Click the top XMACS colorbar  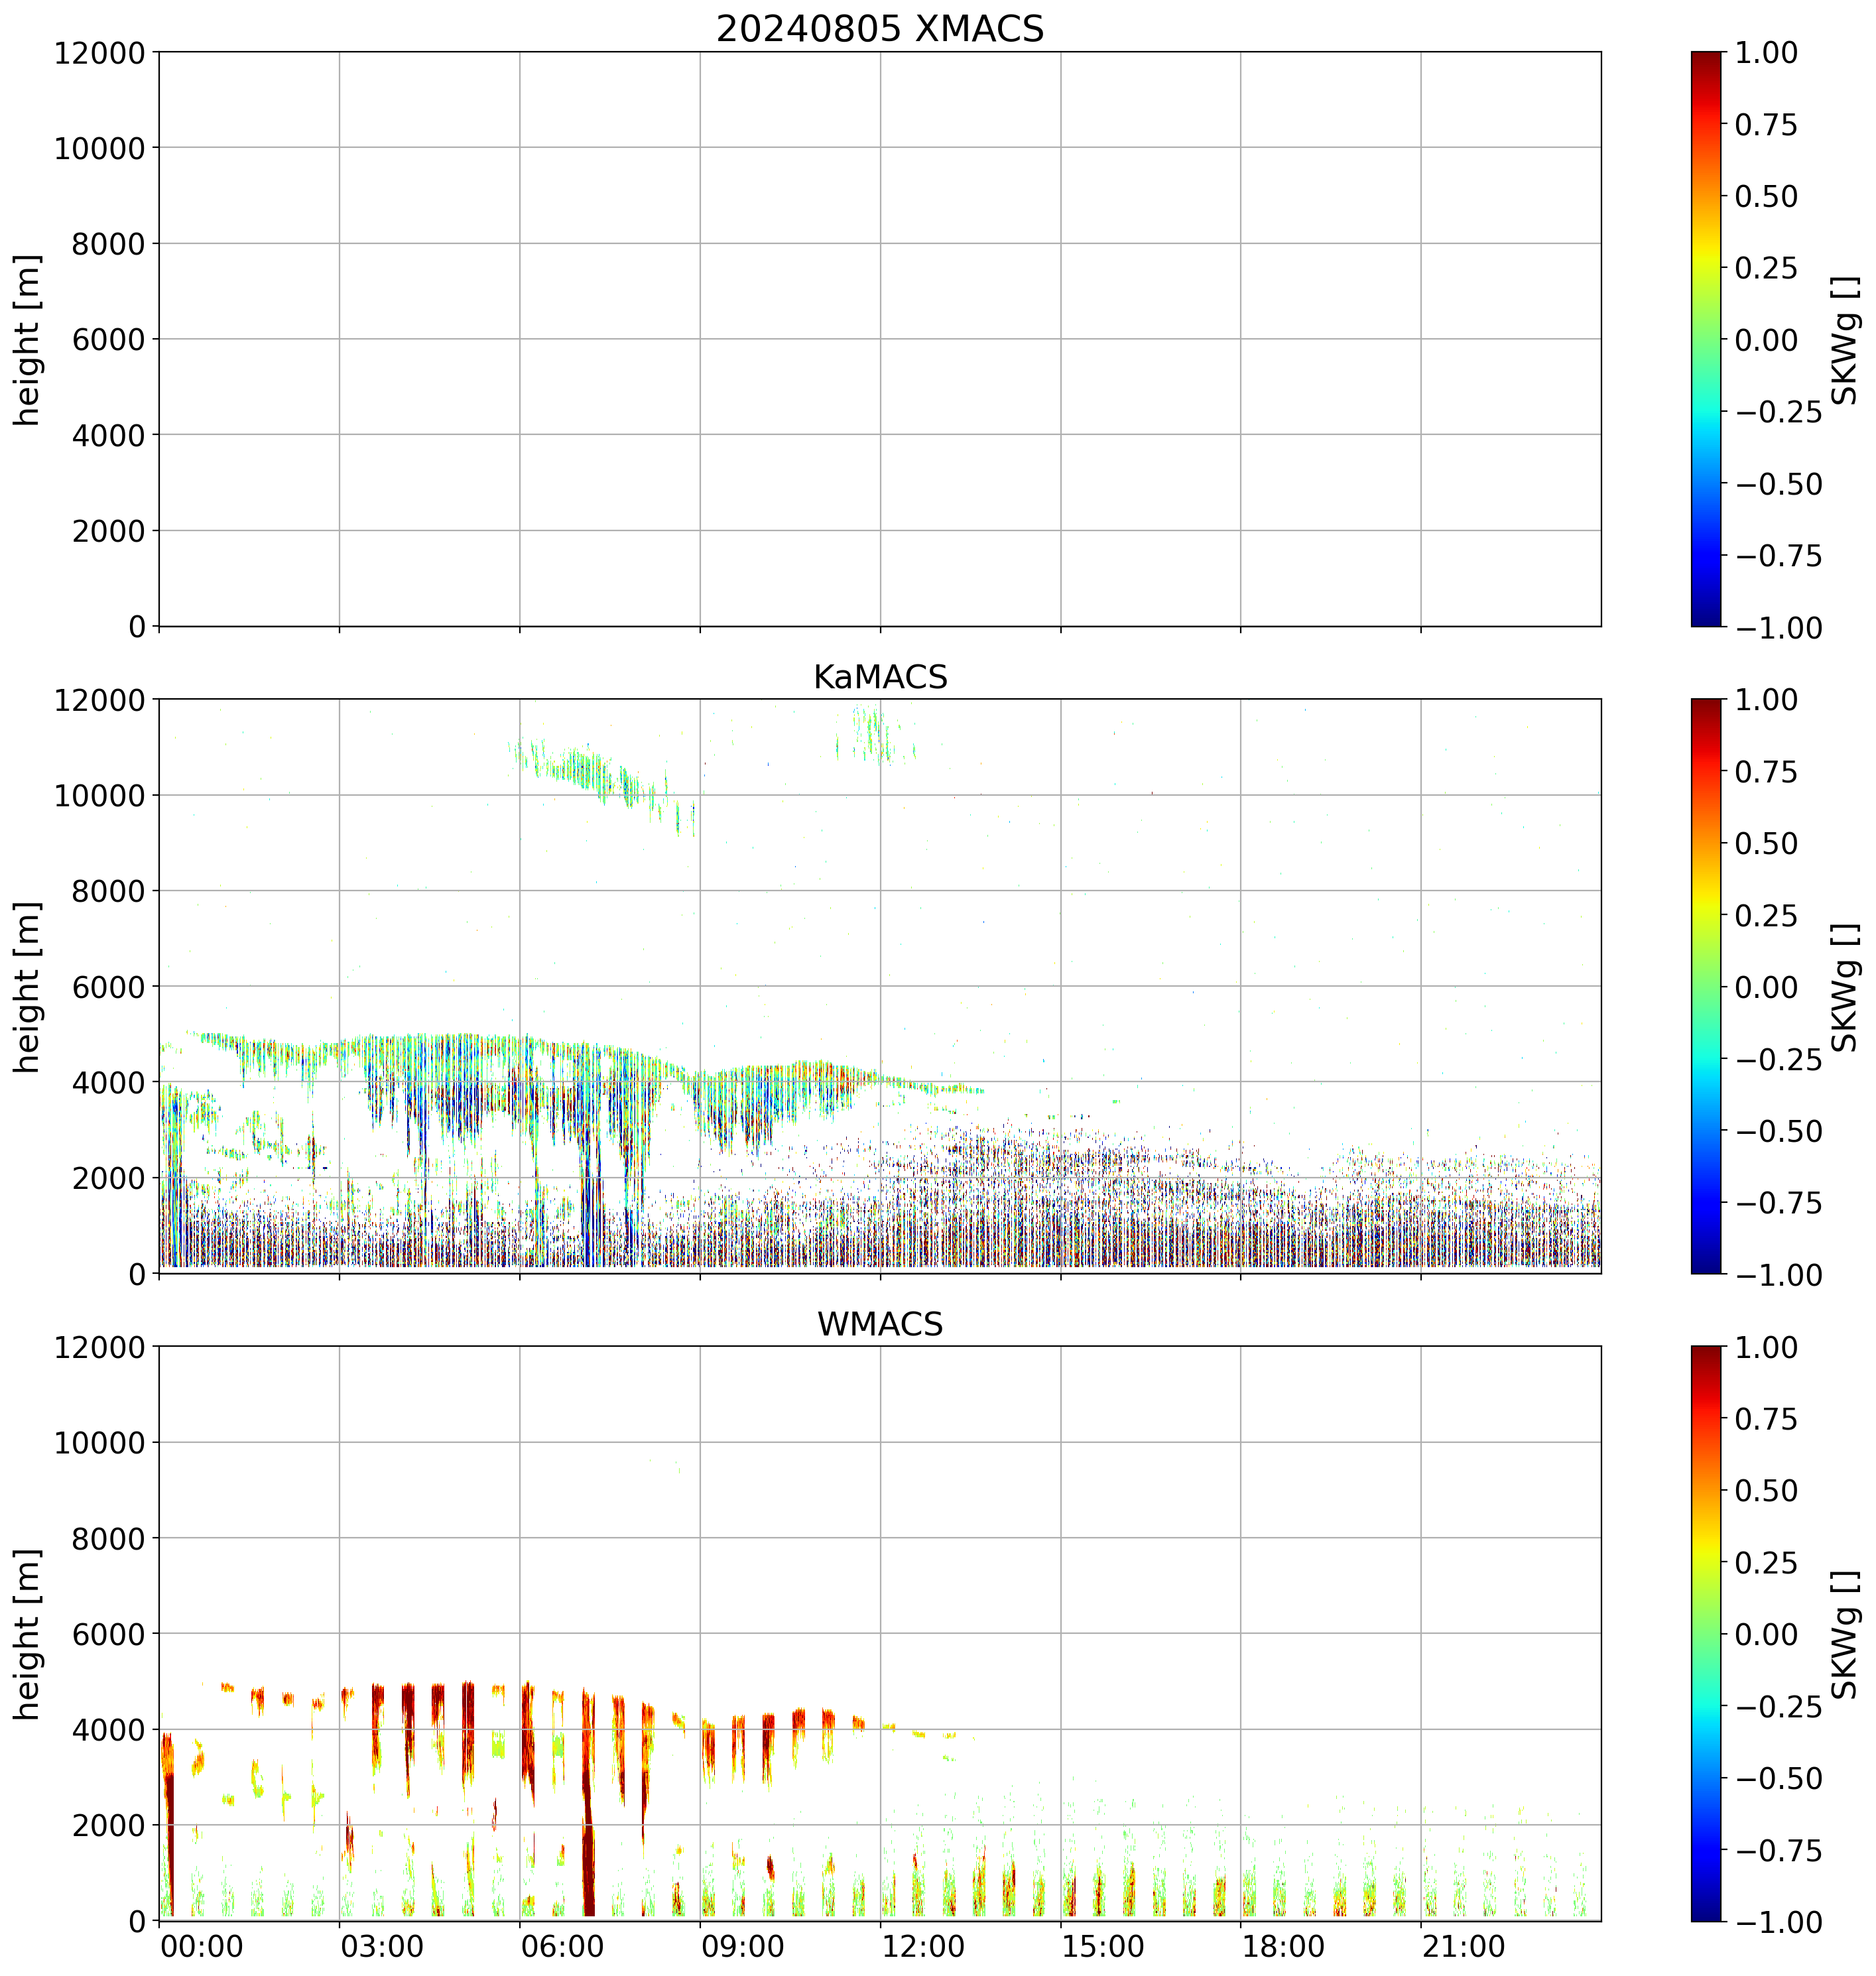(1706, 339)
